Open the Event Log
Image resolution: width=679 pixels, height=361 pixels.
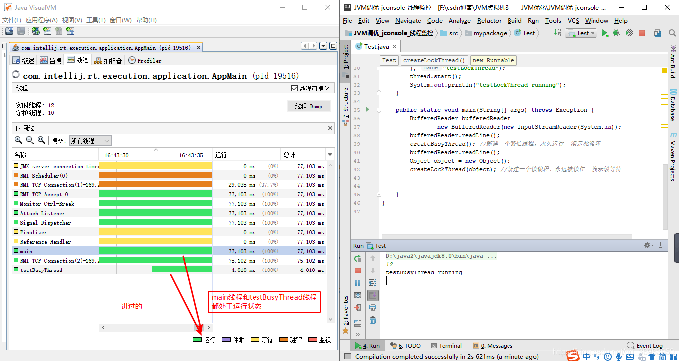tap(645, 346)
